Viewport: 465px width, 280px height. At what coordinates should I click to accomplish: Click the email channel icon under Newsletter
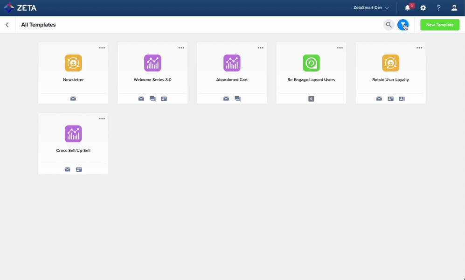73,98
